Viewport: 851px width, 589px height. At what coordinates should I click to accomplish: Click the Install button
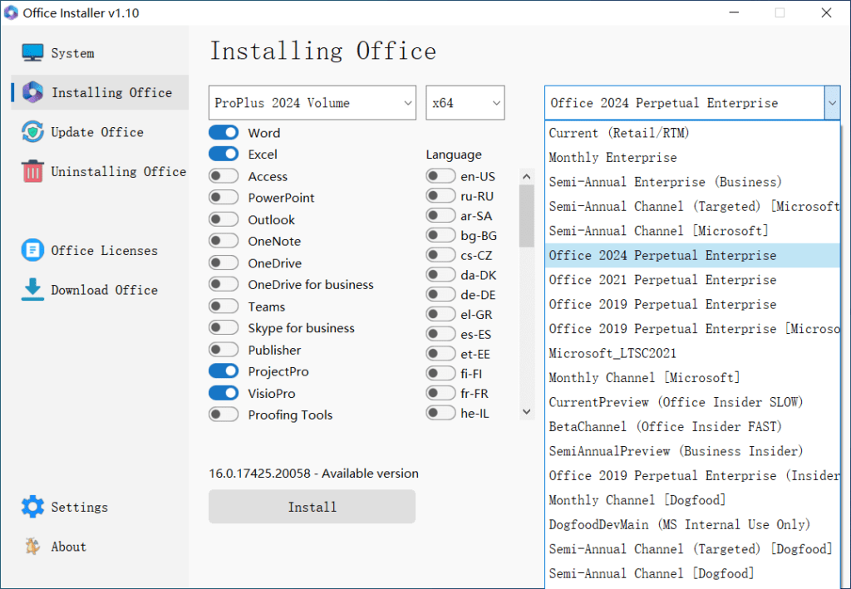[312, 507]
